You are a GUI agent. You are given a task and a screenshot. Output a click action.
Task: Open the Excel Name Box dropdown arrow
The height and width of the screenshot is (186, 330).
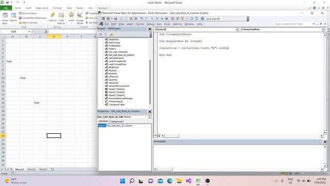pos(29,32)
